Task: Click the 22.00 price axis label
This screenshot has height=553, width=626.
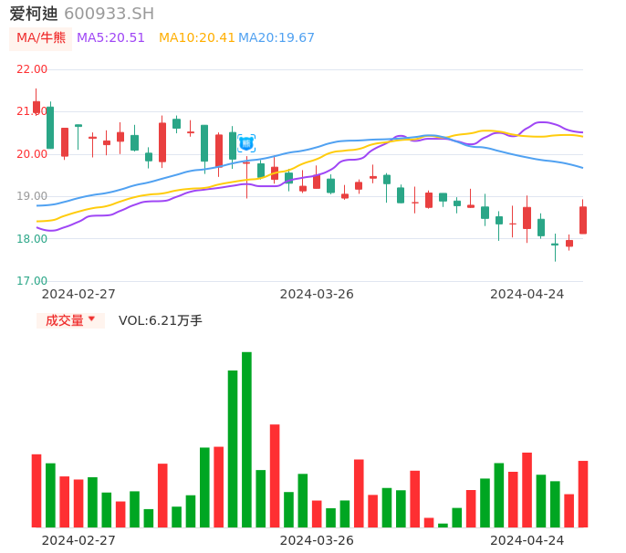Action: pyautogui.click(x=33, y=69)
